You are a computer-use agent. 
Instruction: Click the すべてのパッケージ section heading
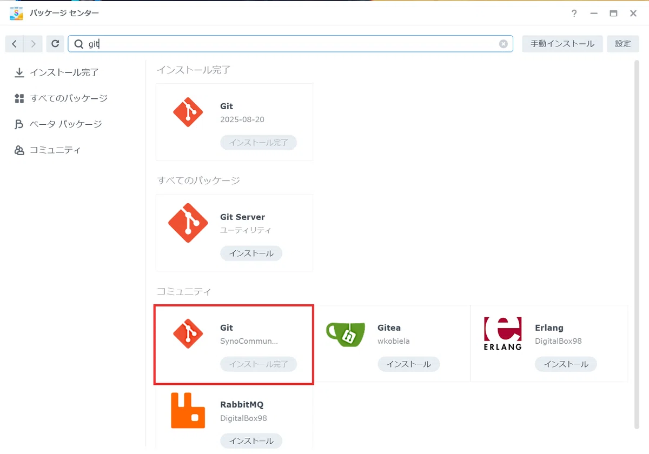[198, 181]
